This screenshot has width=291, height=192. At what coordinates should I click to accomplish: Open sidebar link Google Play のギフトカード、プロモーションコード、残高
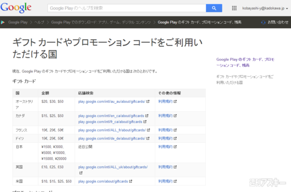[x=245, y=63]
